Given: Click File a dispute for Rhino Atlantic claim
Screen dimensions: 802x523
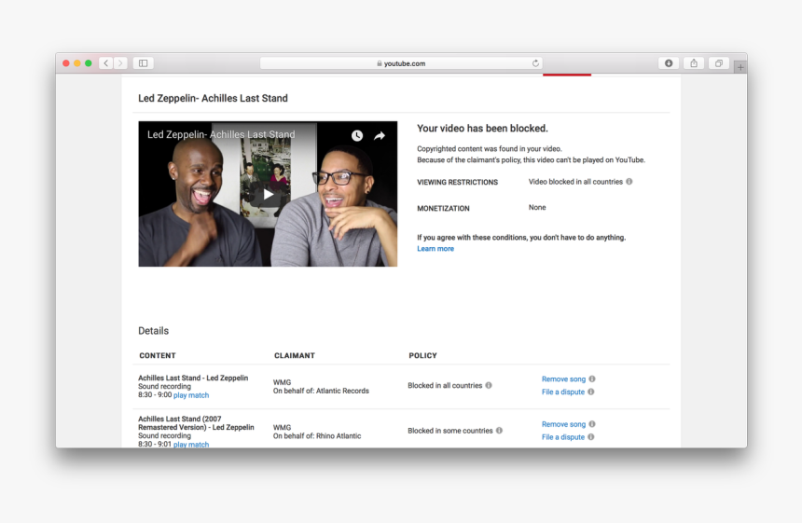Looking at the screenshot, I should click(x=563, y=437).
